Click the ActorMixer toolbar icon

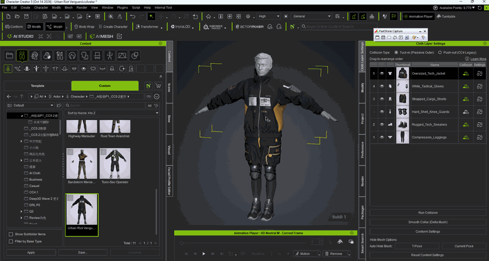[x=249, y=27]
